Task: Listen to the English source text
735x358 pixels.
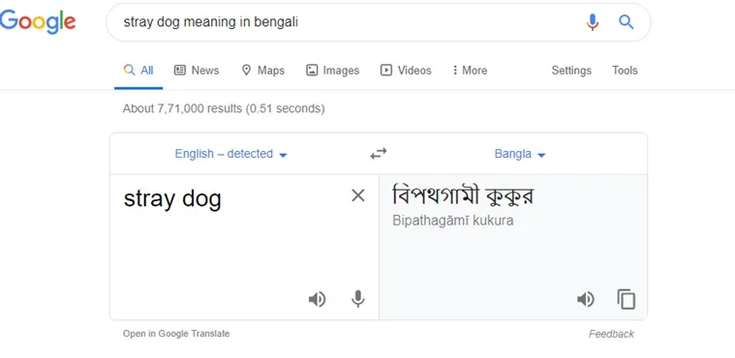Action: pos(317,299)
